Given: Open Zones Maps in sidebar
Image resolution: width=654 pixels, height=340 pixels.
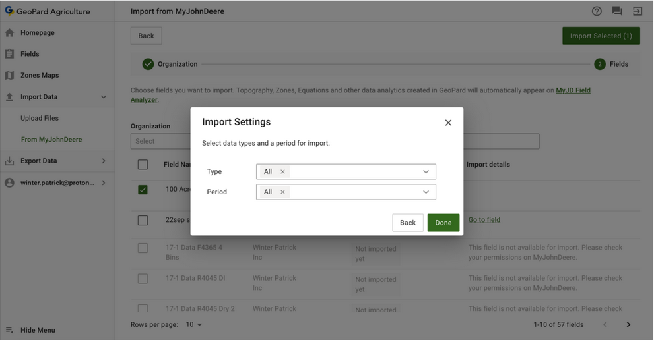Looking at the screenshot, I should coord(39,75).
